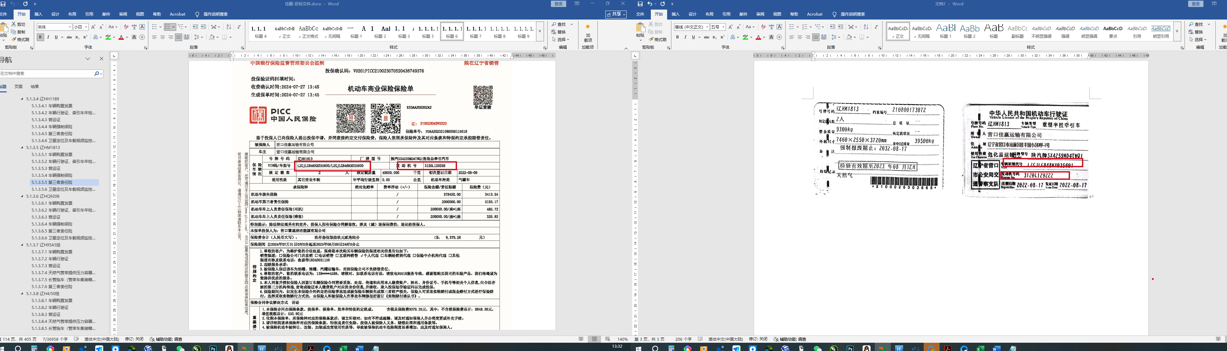Apply the 标题 1 style in the left Word window
The height and width of the screenshot is (351, 1227).
[356, 32]
